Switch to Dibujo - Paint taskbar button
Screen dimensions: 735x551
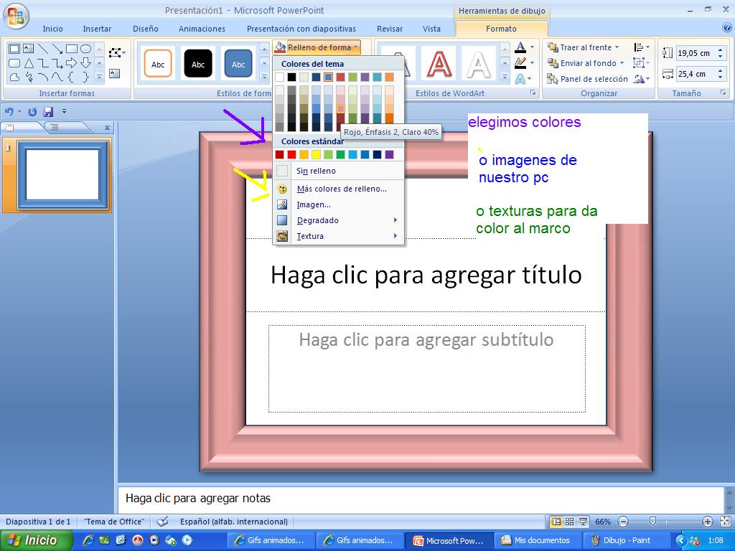click(626, 541)
